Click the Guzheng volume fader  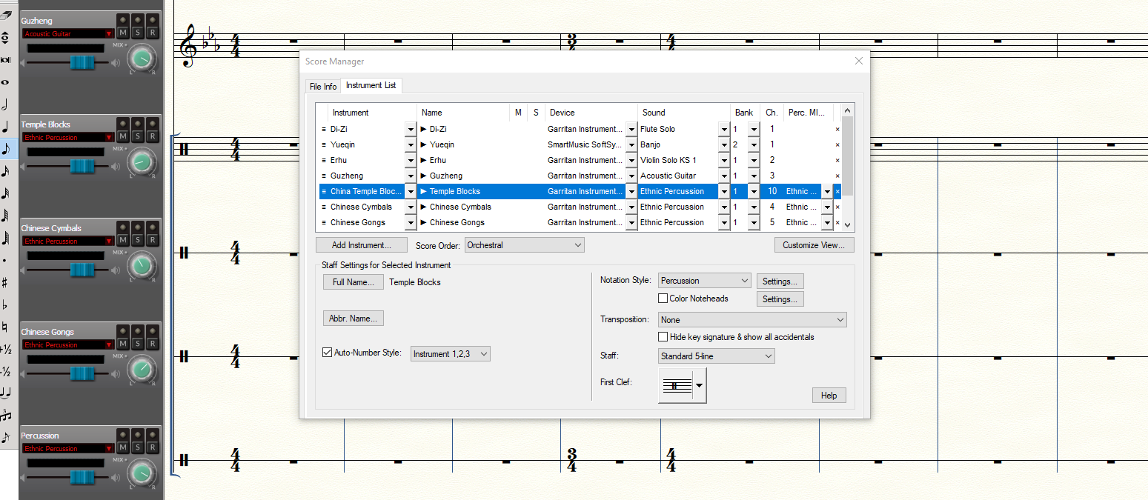click(x=82, y=63)
